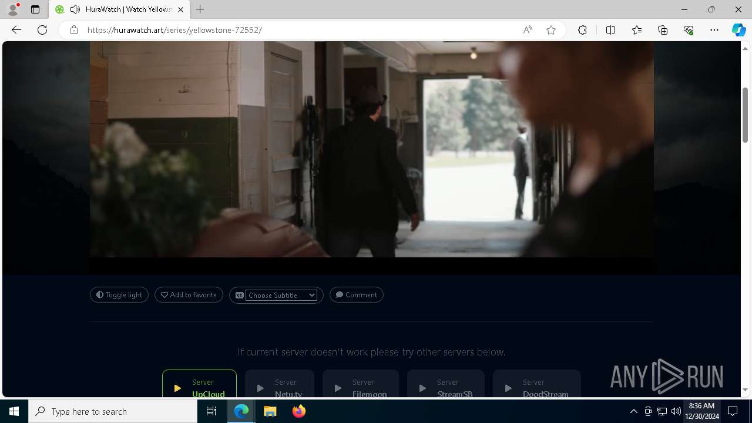This screenshot has width=752, height=423.
Task: Mute the tab audio speaker icon
Action: tap(75, 9)
